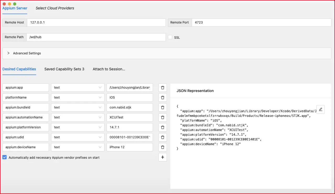Edit the appium:automationName name field
This screenshot has width=335, height=194.
pos(26,117)
